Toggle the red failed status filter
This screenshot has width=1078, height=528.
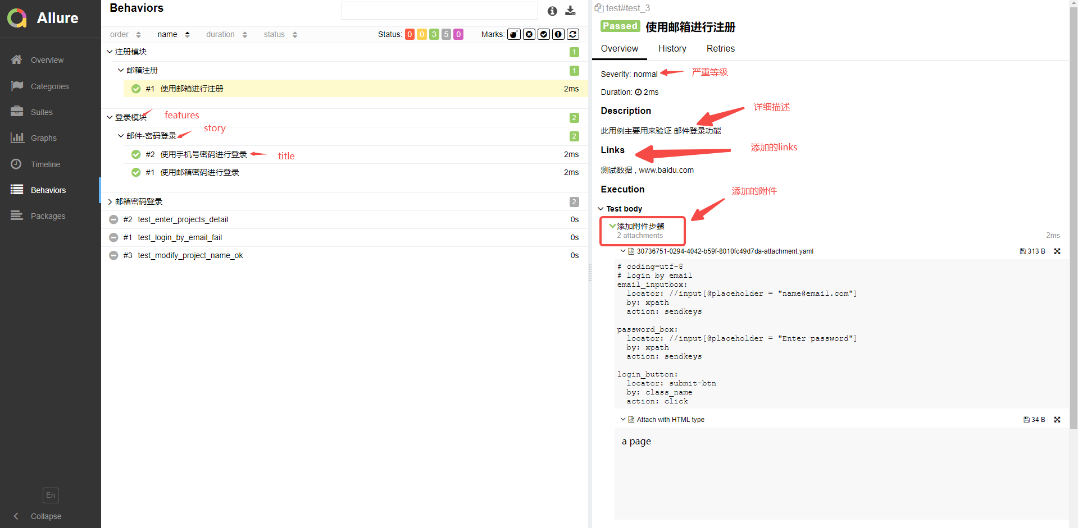pos(410,34)
